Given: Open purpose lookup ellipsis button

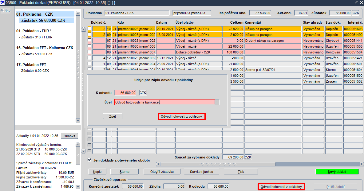Looking at the screenshot, I should coord(217,102).
